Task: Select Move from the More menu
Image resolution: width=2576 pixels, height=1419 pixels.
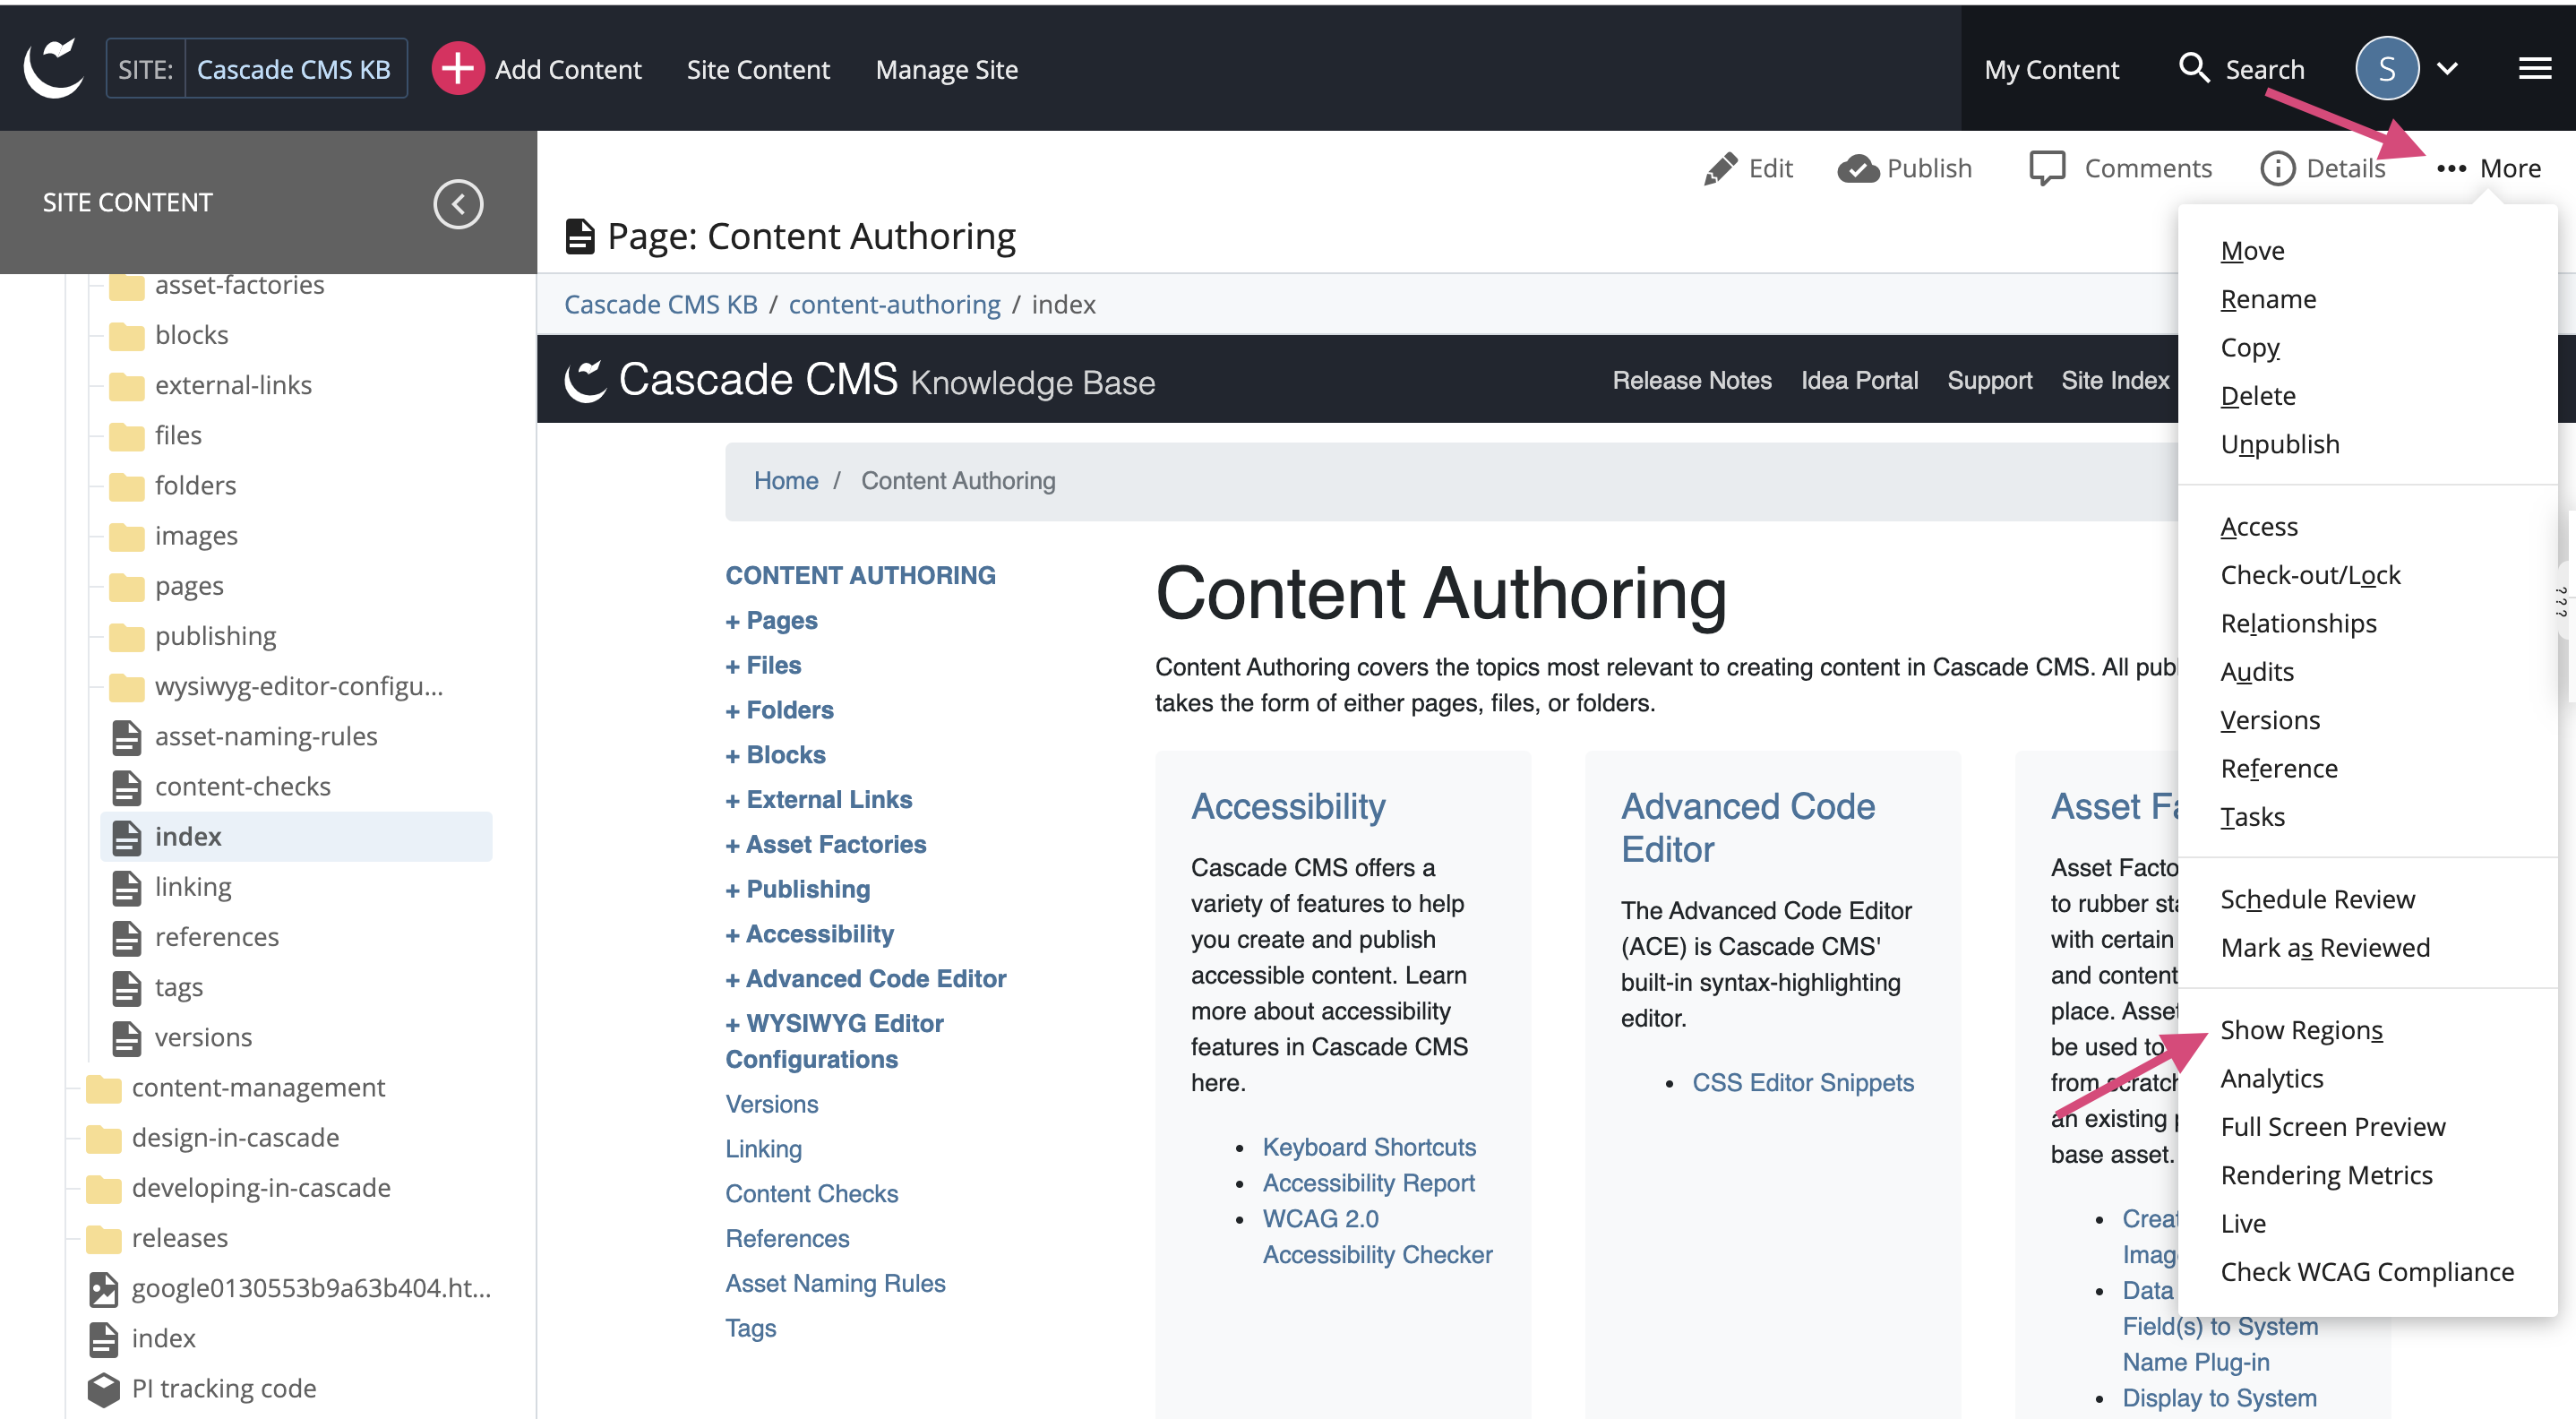Action: click(2252, 250)
